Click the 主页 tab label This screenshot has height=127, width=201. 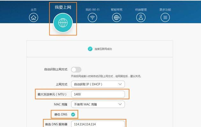point(33,10)
